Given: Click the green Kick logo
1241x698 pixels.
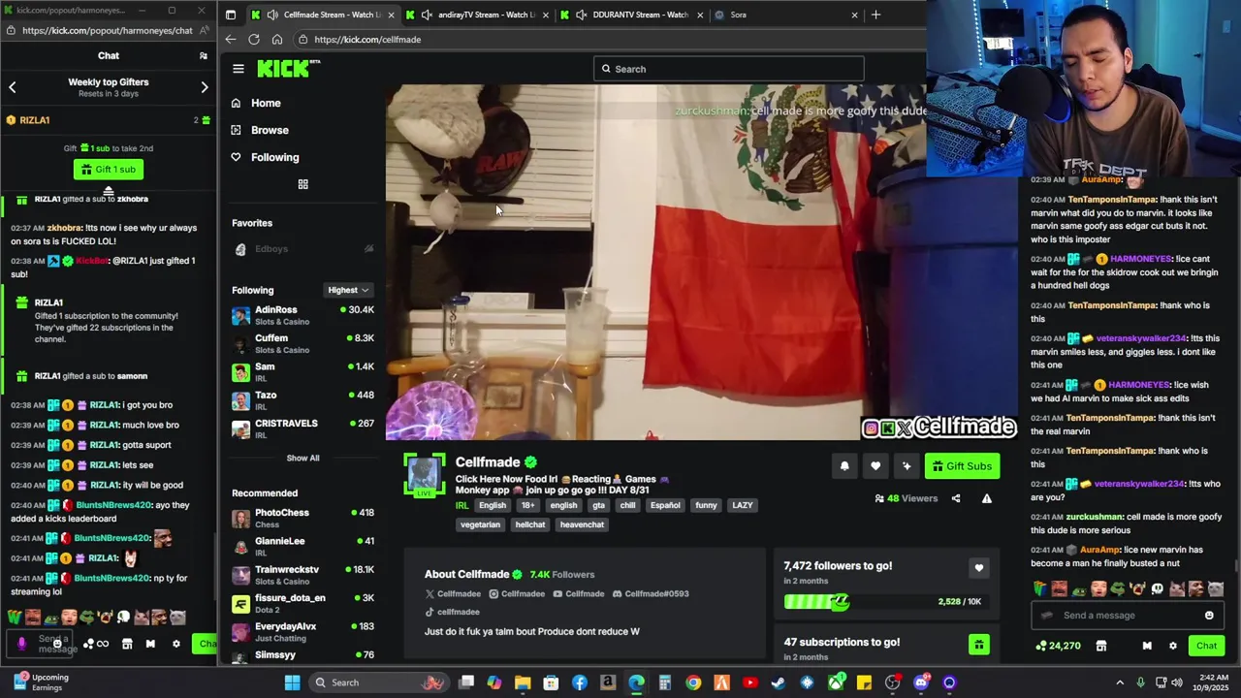Looking at the screenshot, I should point(288,68).
